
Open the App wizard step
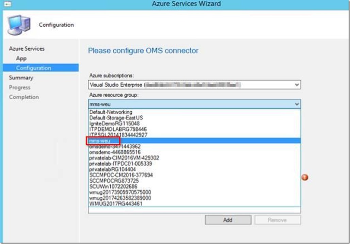(21, 59)
